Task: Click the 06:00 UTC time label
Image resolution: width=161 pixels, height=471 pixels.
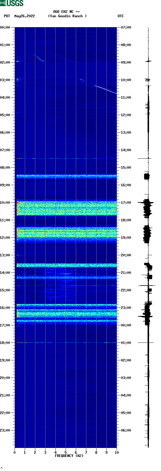Action: point(126,430)
